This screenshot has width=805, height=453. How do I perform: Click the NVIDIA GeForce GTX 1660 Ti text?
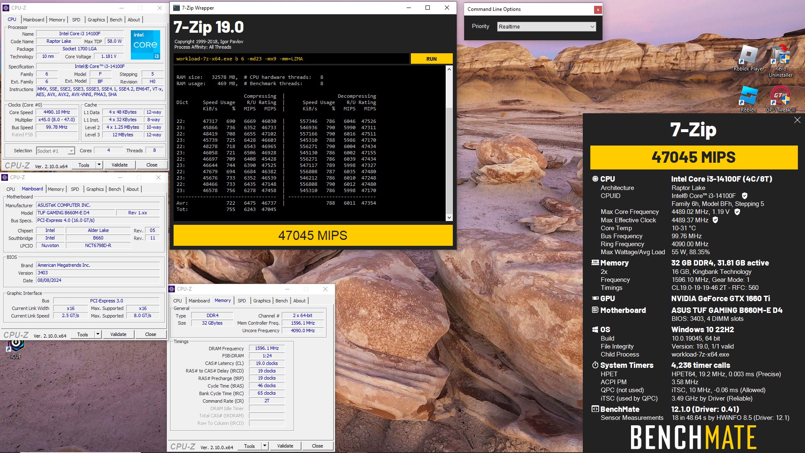tap(720, 298)
